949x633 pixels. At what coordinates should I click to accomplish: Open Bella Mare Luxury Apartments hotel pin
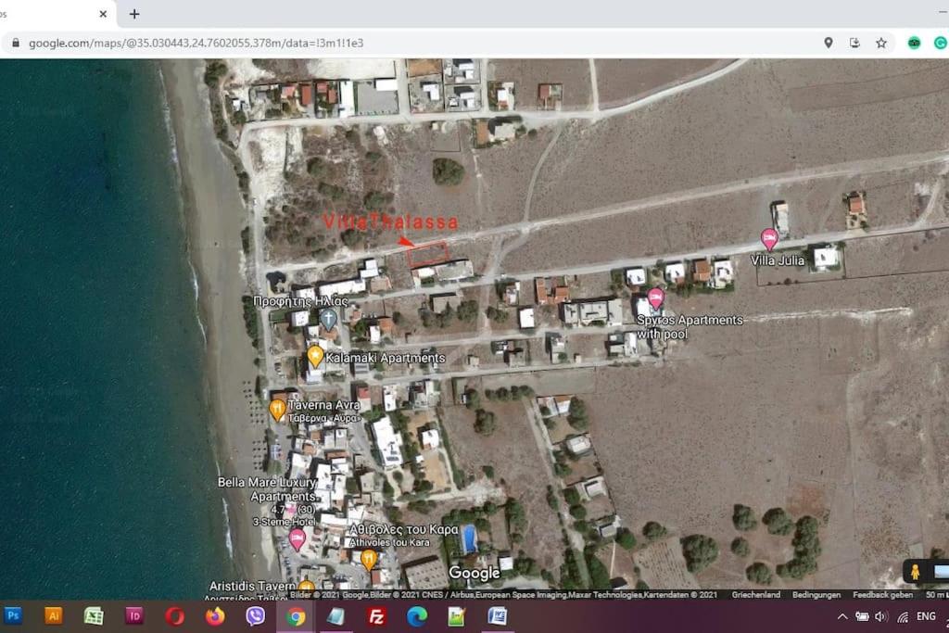[297, 539]
